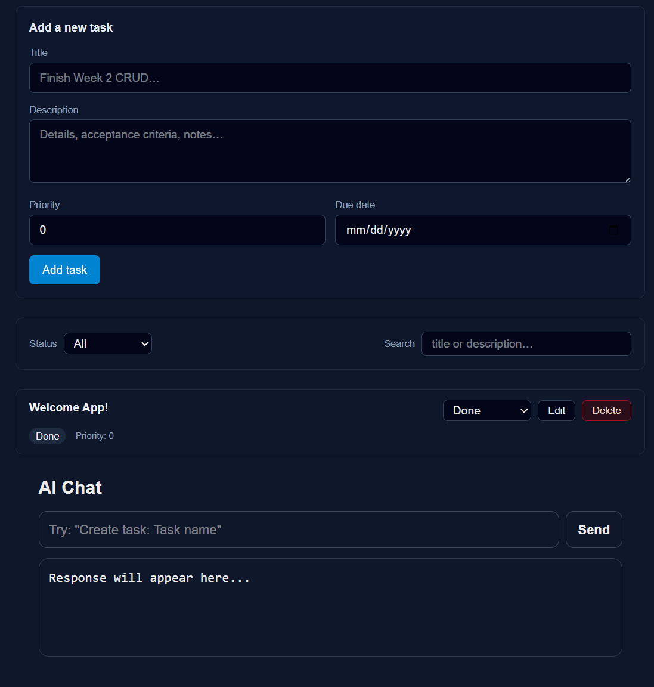Open the calendar picker for due date
Viewport: 654px width, 687px height.
(614, 230)
